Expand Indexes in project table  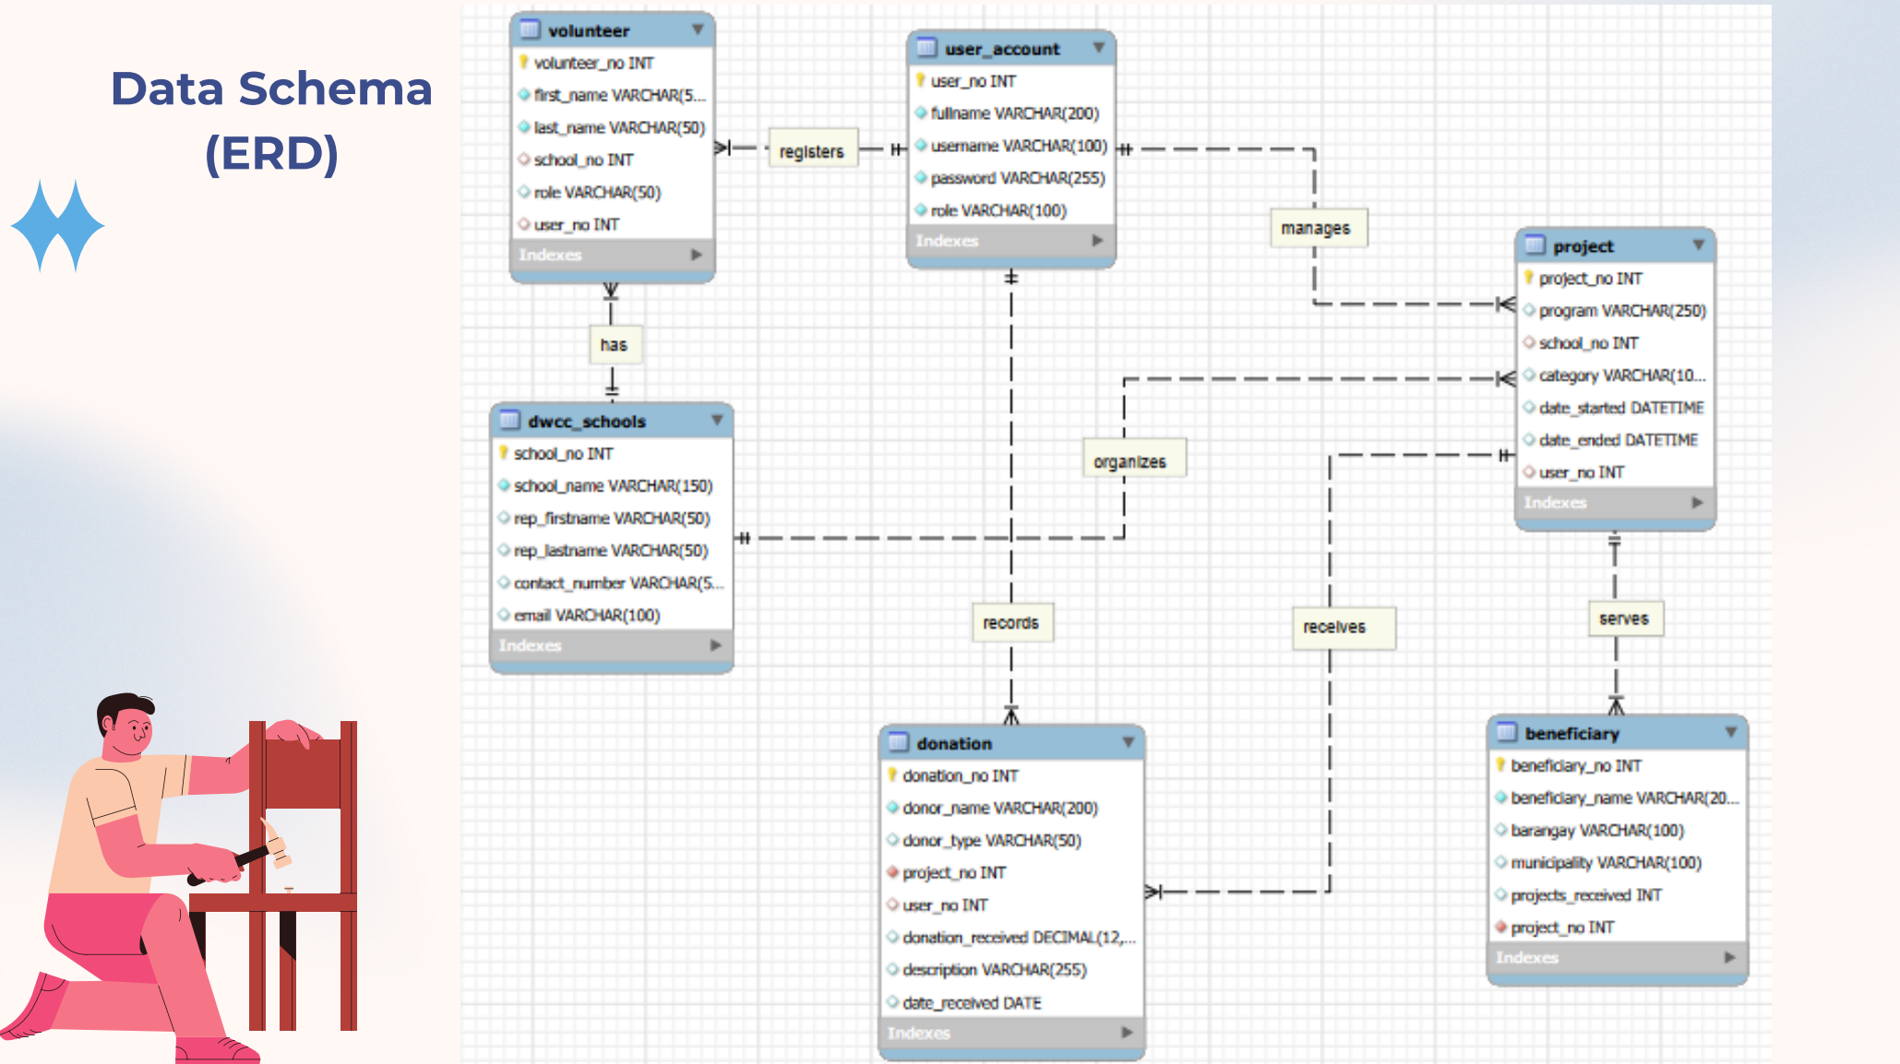pos(1697,502)
